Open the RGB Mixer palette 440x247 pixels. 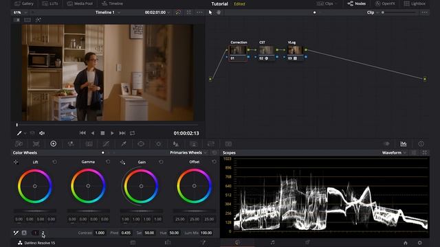pos(71,143)
